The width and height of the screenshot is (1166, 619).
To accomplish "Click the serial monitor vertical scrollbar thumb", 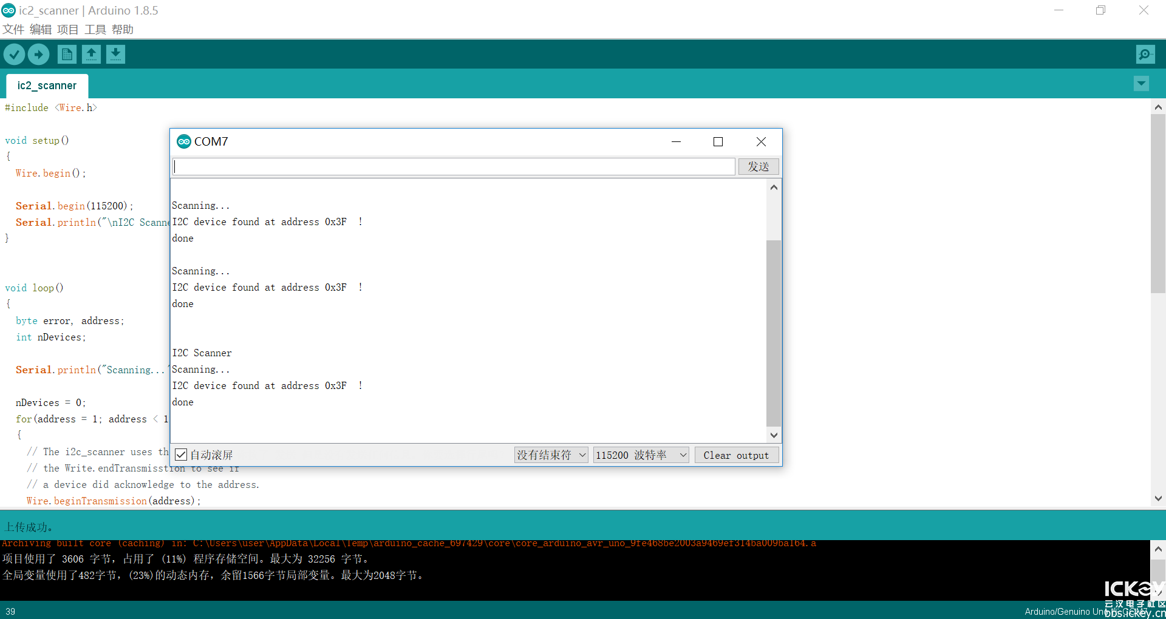I will tap(774, 333).
